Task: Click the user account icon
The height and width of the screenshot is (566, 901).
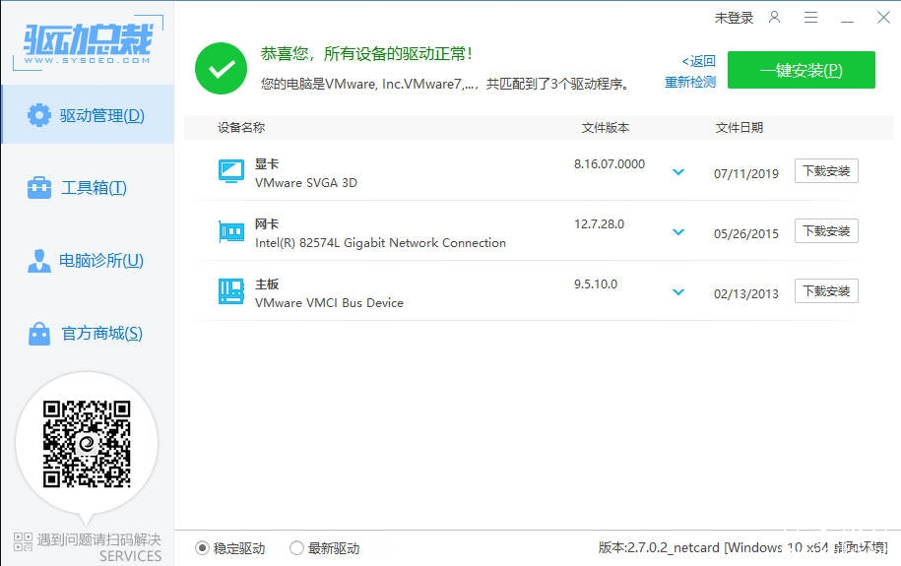Action: tap(775, 18)
